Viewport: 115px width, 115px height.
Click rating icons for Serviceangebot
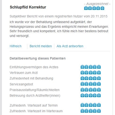click(x=91, y=84)
